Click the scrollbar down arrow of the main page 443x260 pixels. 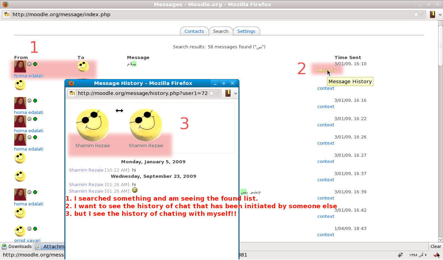[440, 239]
